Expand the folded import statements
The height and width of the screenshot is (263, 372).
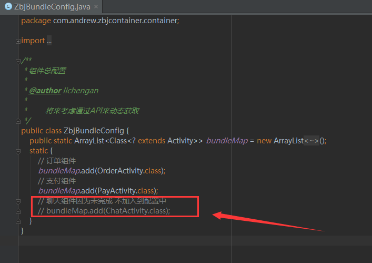(18, 41)
